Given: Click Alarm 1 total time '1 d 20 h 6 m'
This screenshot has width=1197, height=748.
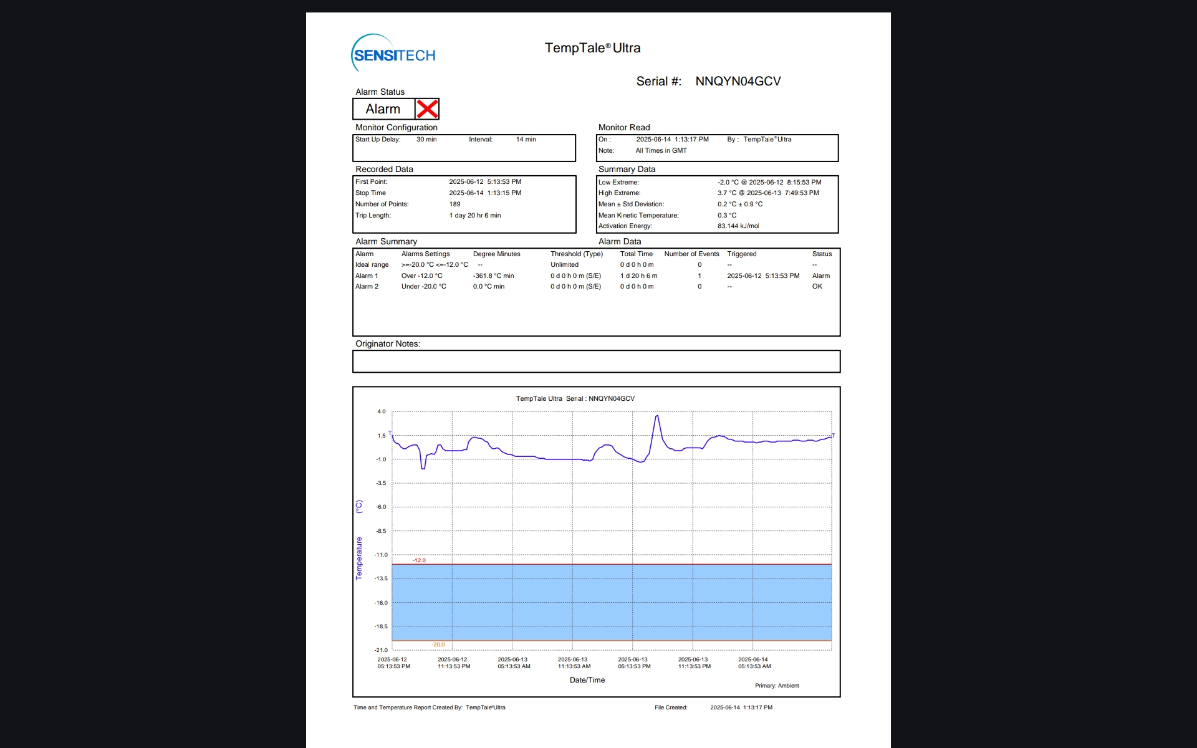Looking at the screenshot, I should [x=638, y=276].
